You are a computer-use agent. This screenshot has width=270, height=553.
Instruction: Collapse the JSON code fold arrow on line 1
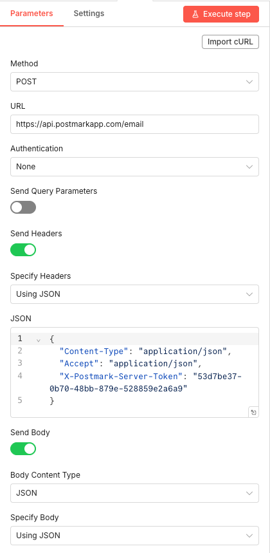coord(39,341)
